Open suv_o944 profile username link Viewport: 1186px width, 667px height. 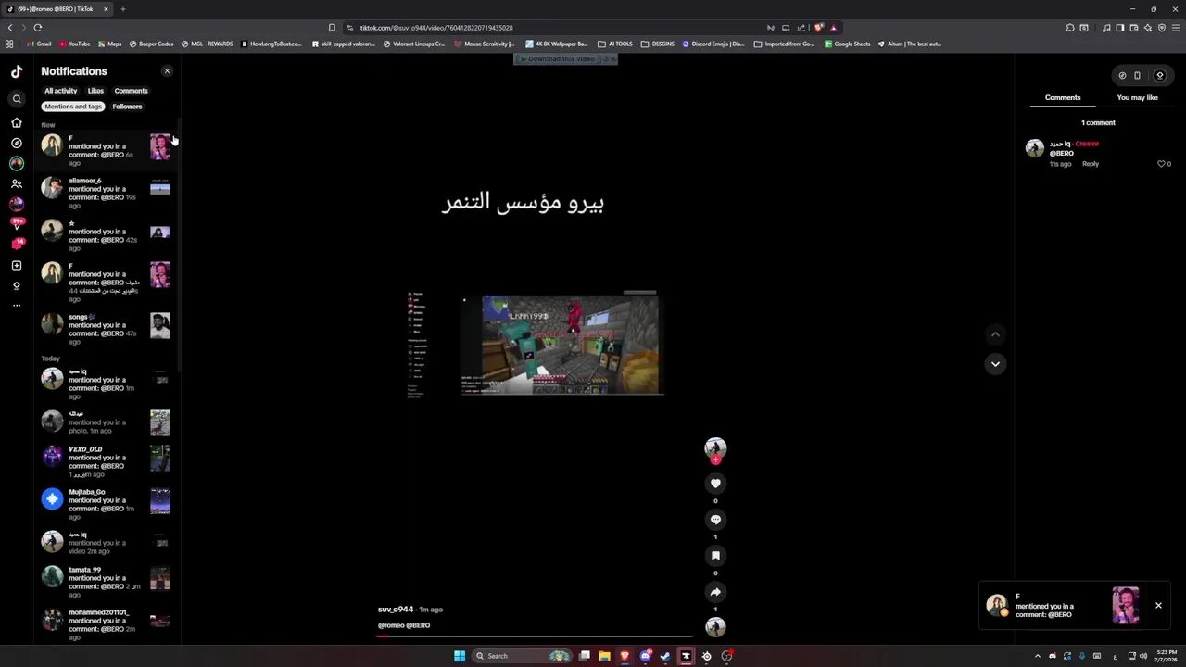click(x=396, y=610)
